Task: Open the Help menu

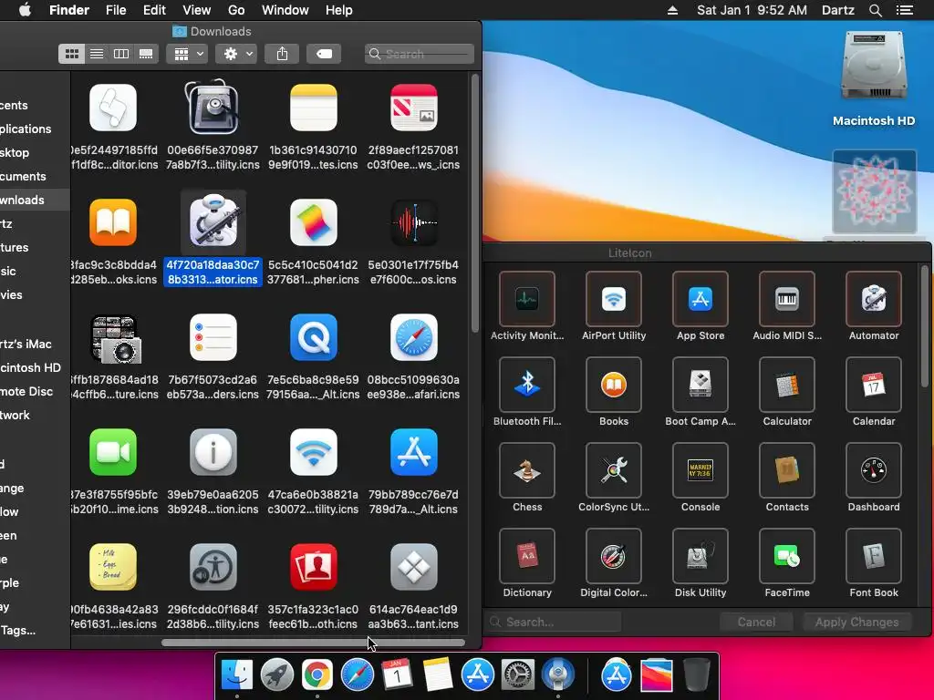Action: tap(339, 10)
